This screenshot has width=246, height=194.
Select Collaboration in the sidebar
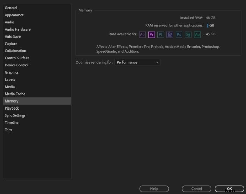[x=37, y=51]
